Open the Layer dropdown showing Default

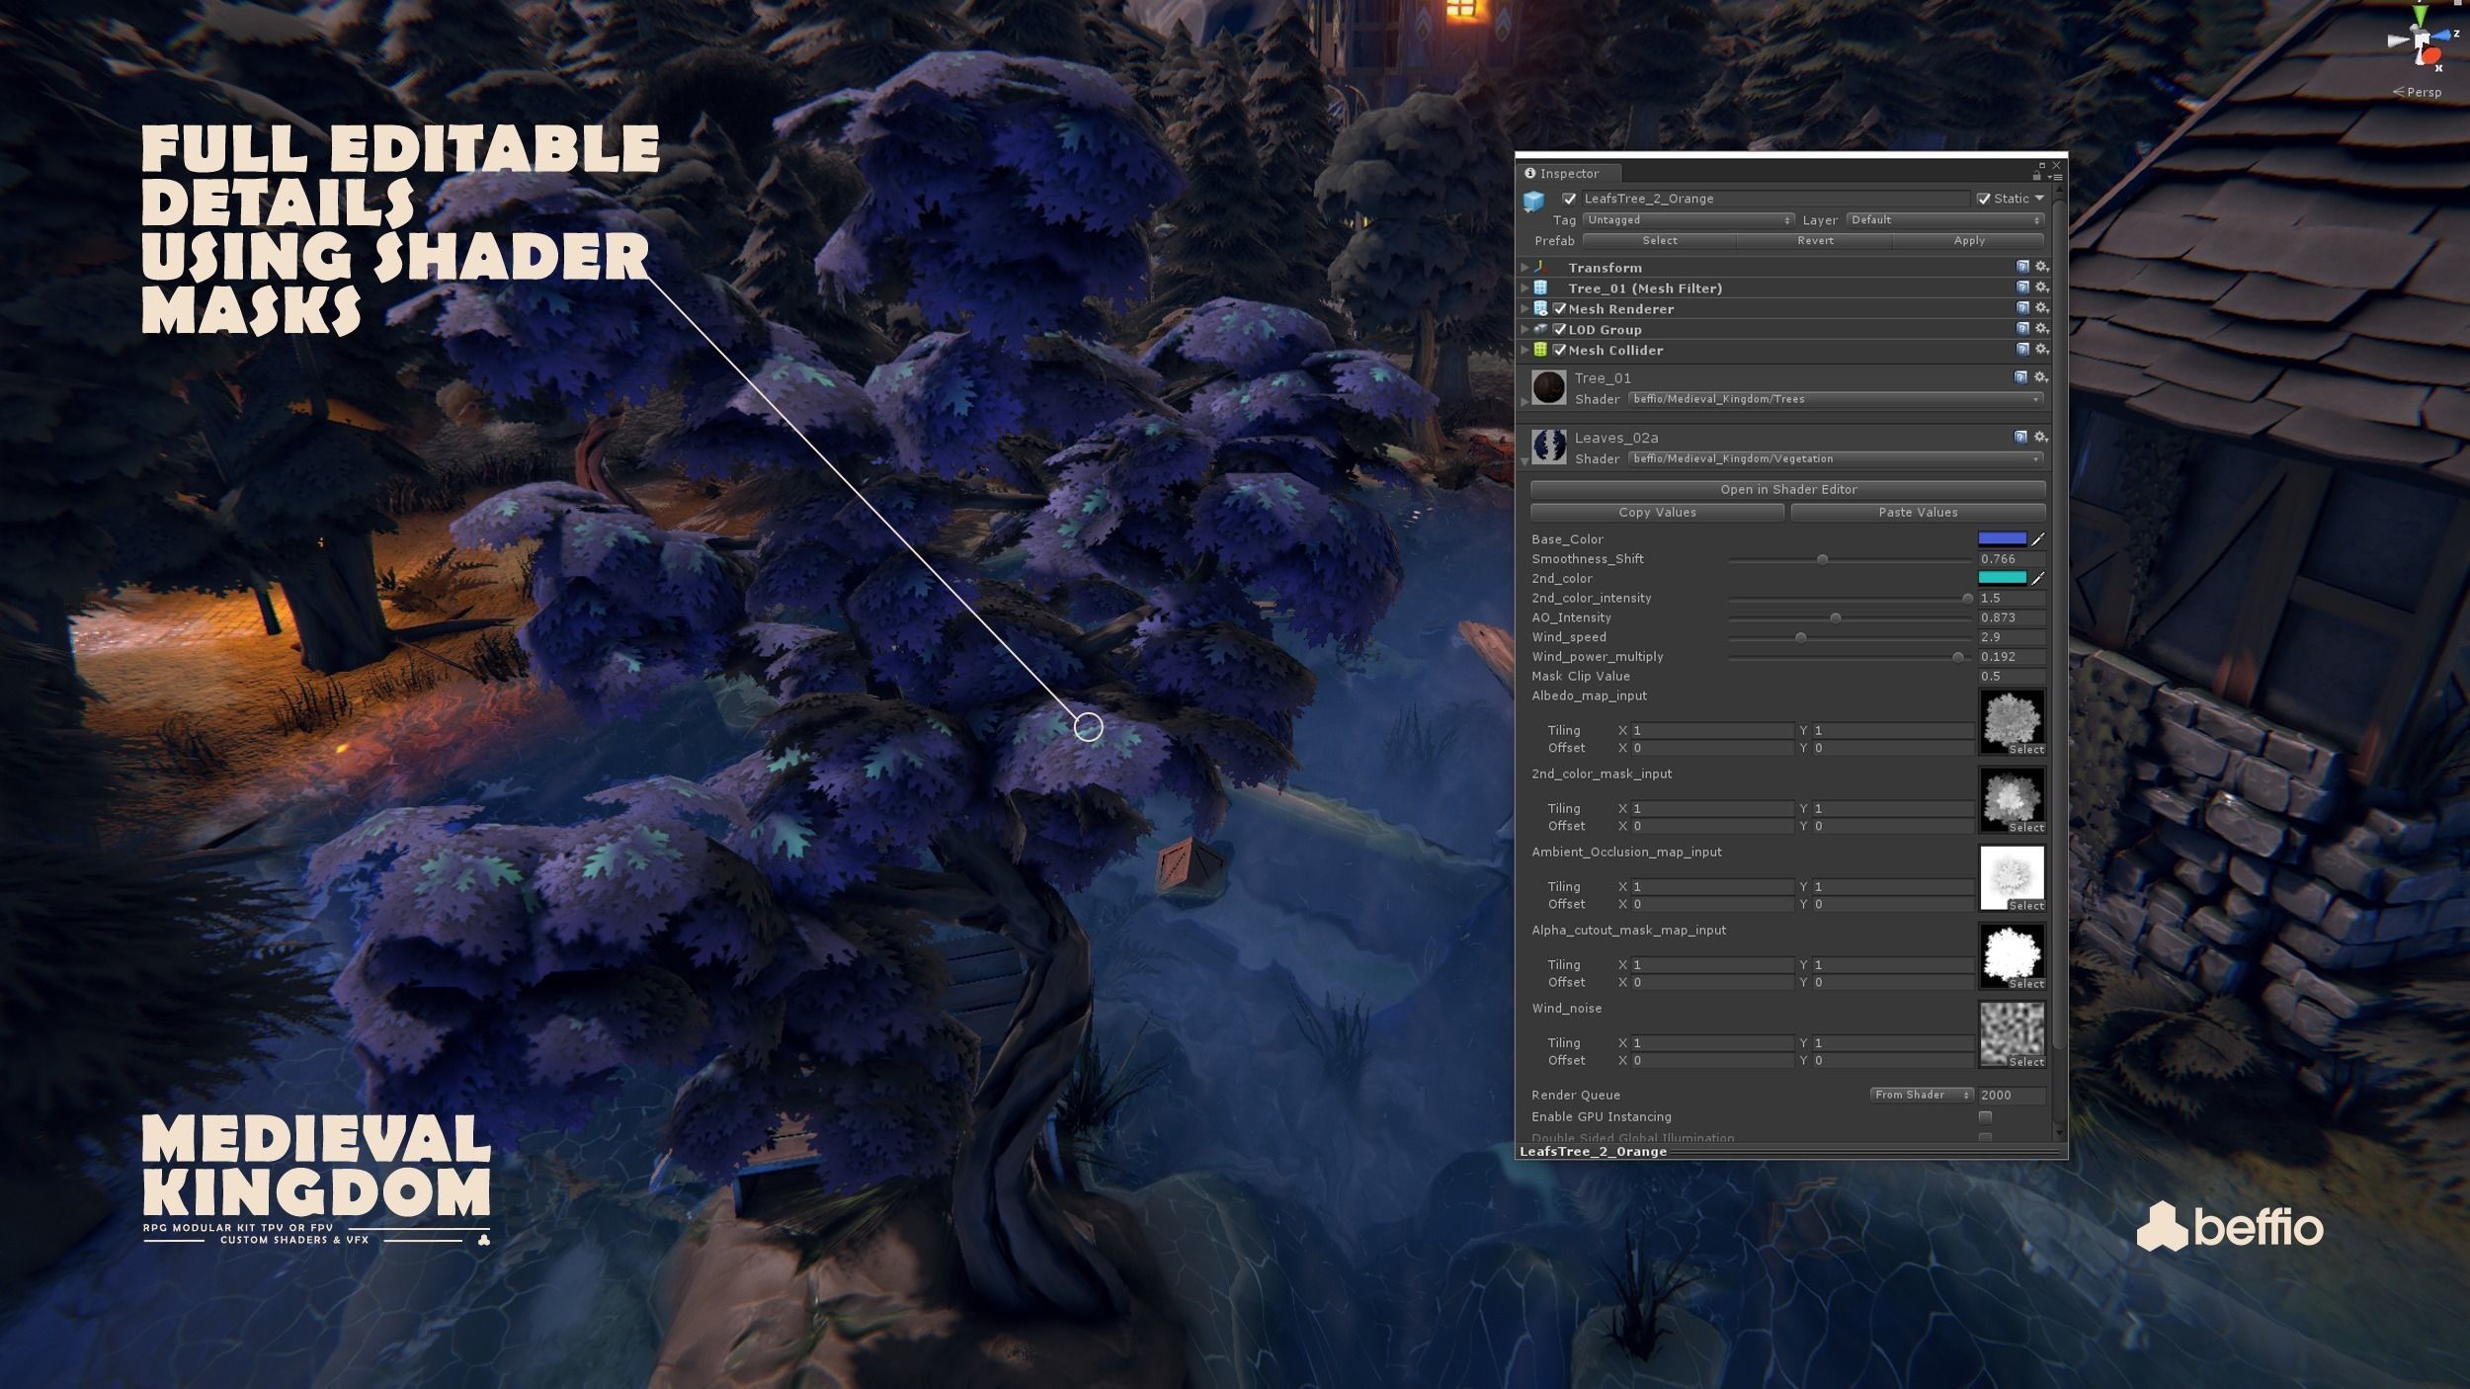point(1944,220)
